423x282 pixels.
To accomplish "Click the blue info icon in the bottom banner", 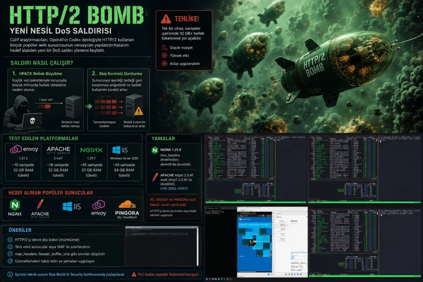I will 10,274.
